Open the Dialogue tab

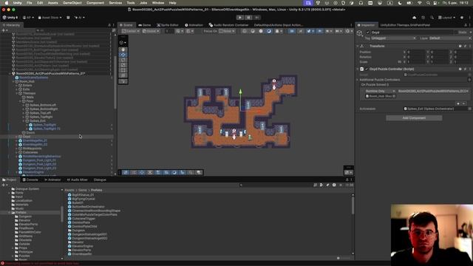click(100, 180)
